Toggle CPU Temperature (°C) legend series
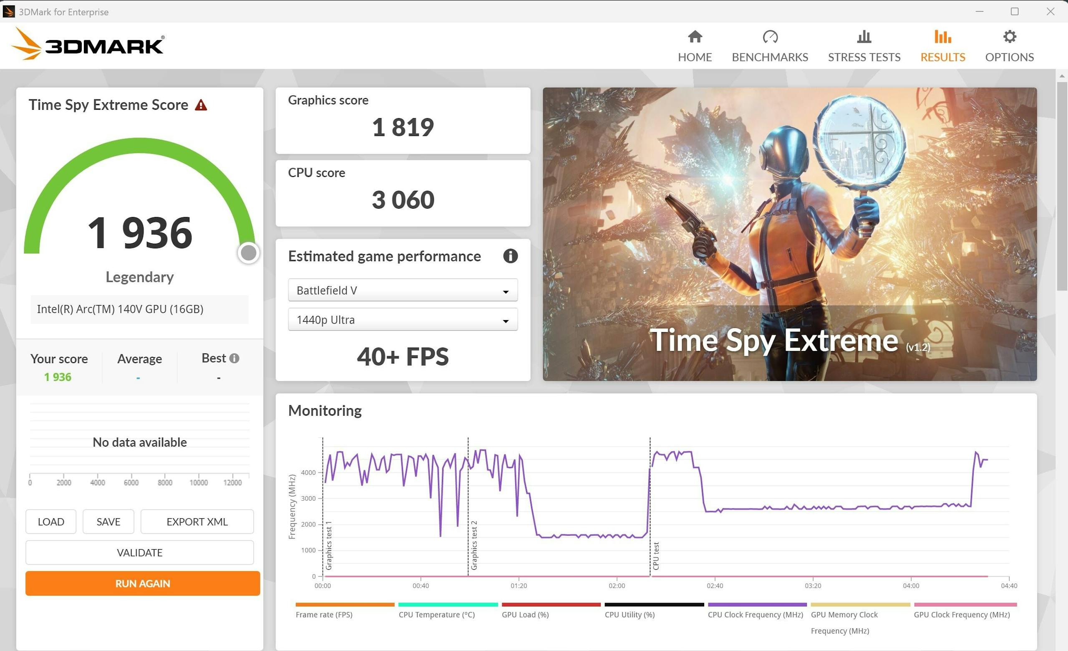The width and height of the screenshot is (1068, 651). [436, 615]
